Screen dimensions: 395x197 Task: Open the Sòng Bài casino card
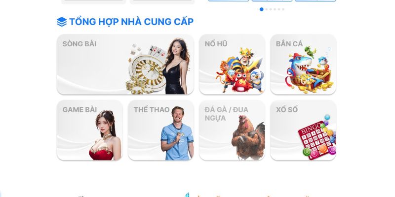pos(125,65)
